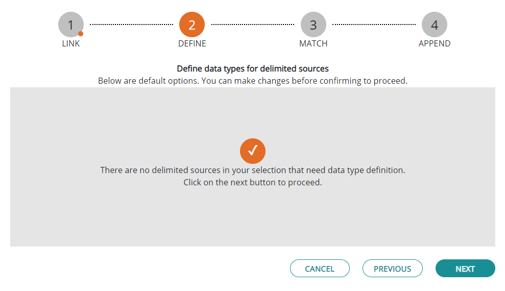Click the DEFINE step label
Viewport: 505px width, 291px height.
coord(192,43)
